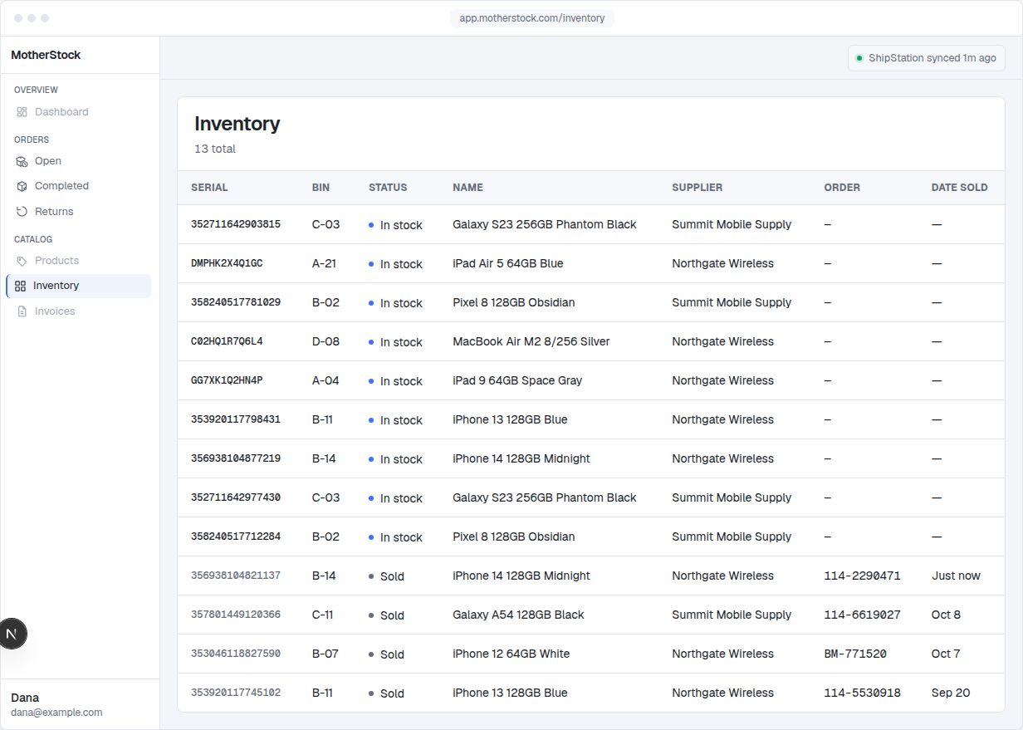
Task: Click bin C-11 cell
Action: [x=323, y=615]
